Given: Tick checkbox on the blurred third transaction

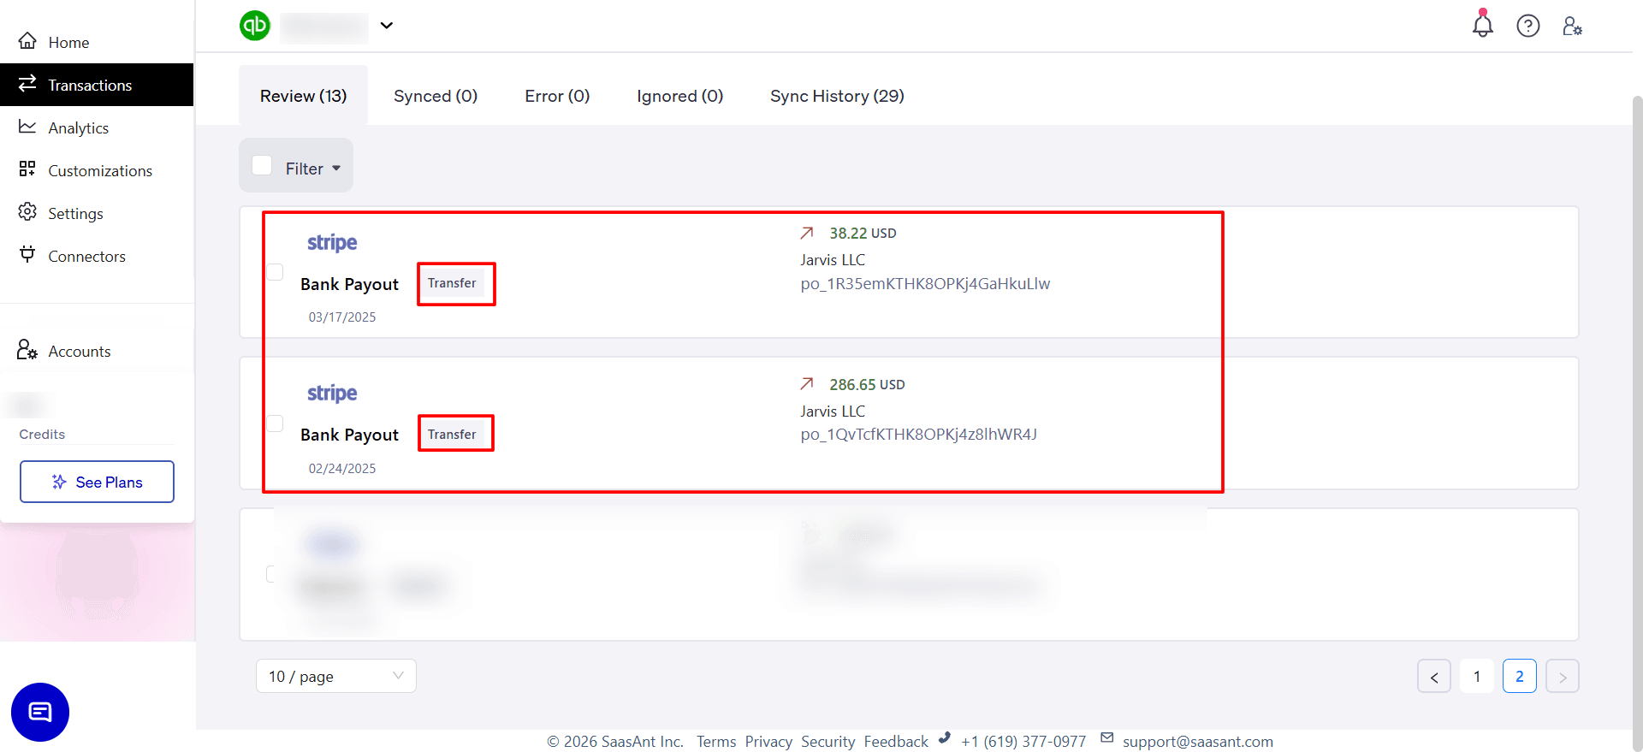Looking at the screenshot, I should (271, 574).
